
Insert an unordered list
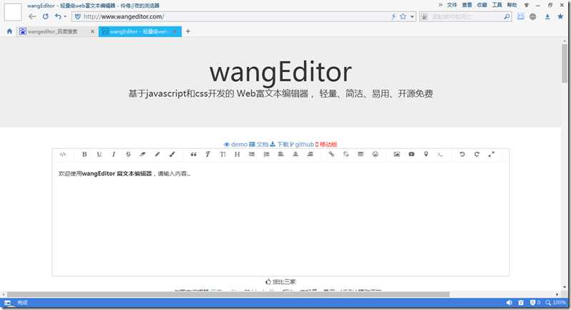pyautogui.click(x=252, y=155)
